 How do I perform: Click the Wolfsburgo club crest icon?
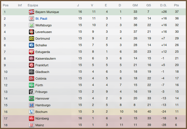(x=31, y=25)
